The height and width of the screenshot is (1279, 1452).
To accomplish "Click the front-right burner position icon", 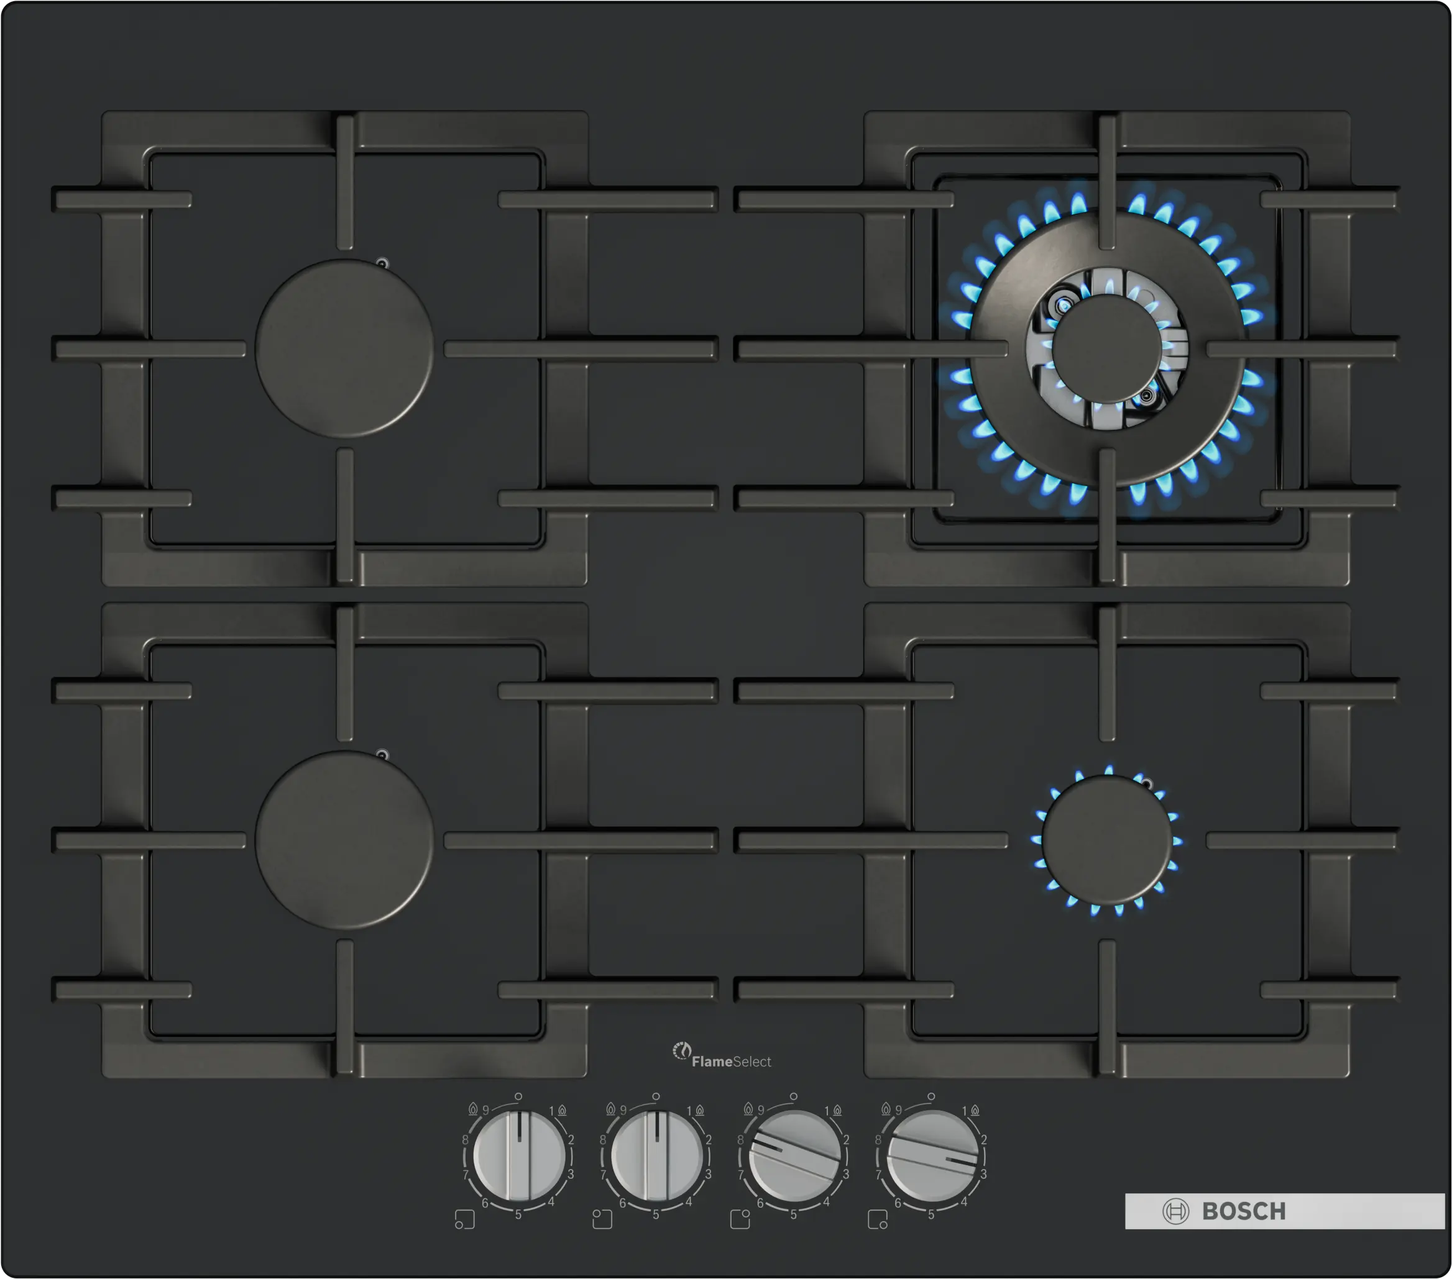I will (x=877, y=1219).
